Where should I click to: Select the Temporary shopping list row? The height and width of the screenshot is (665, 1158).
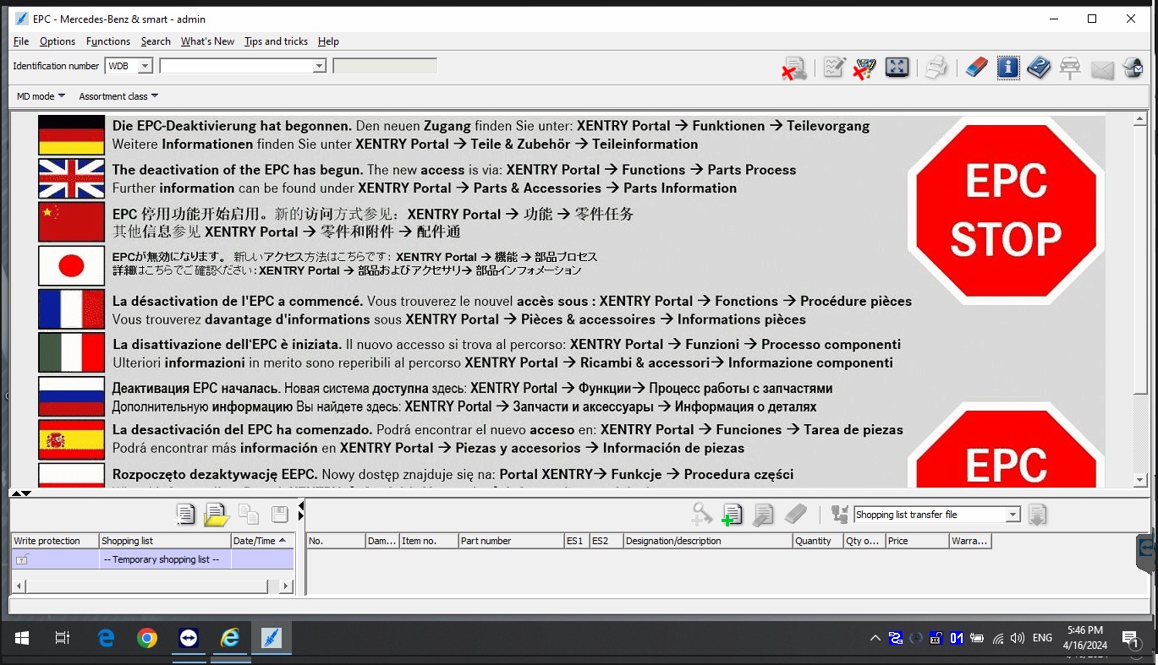(x=162, y=559)
